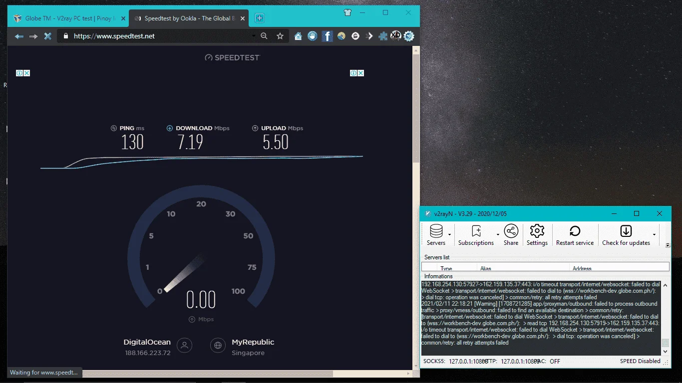Close the Globe TM tab
Image resolution: width=682 pixels, height=383 pixels.
click(123, 18)
